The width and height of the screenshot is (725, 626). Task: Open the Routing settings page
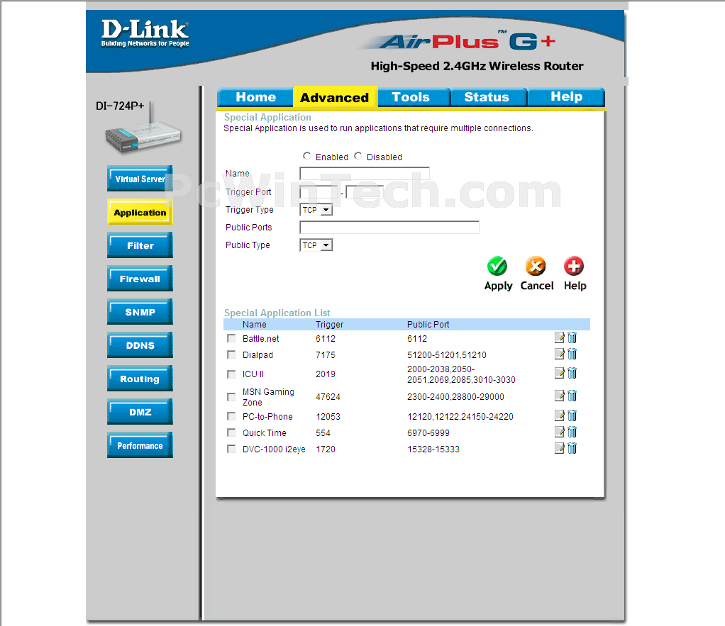point(140,379)
